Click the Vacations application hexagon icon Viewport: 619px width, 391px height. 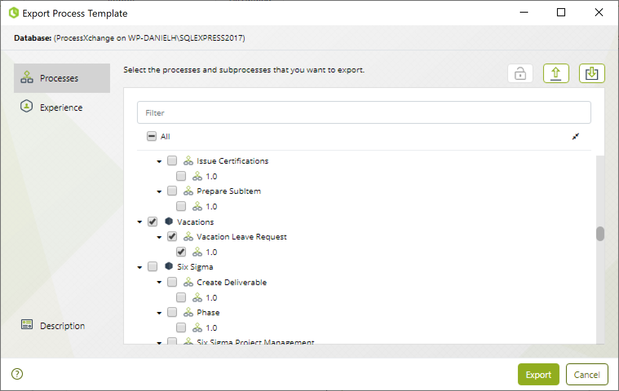click(169, 221)
